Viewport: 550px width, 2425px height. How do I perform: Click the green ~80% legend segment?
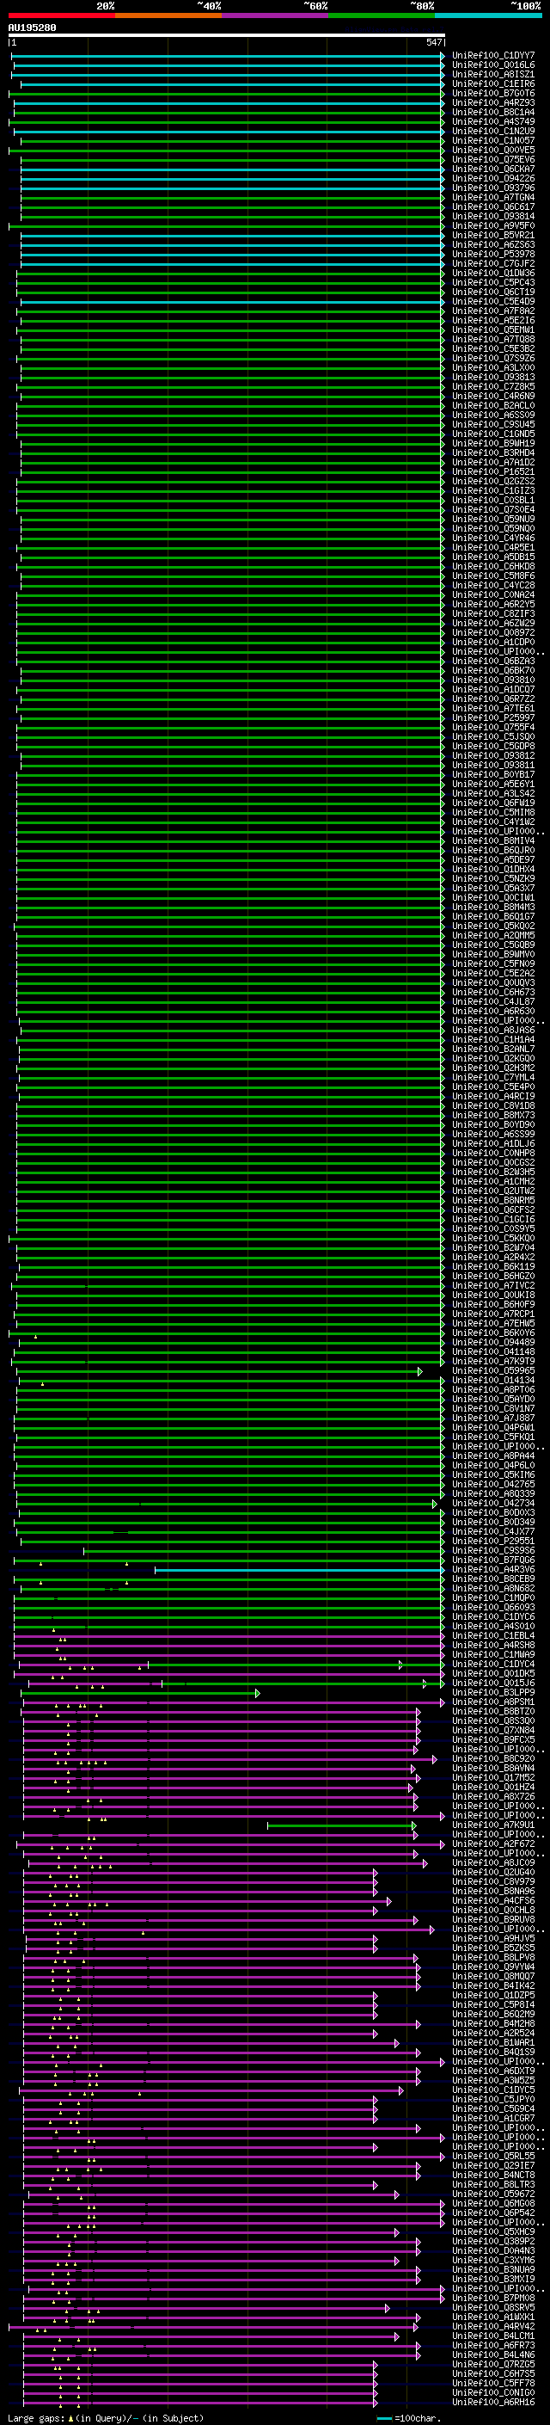(x=382, y=16)
